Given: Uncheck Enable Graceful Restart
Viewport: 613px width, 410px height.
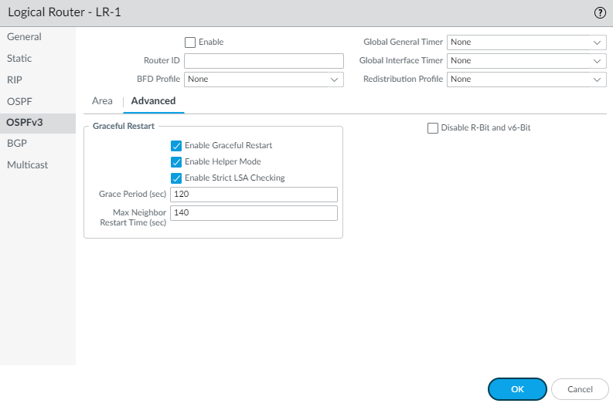Looking at the screenshot, I should pos(176,145).
